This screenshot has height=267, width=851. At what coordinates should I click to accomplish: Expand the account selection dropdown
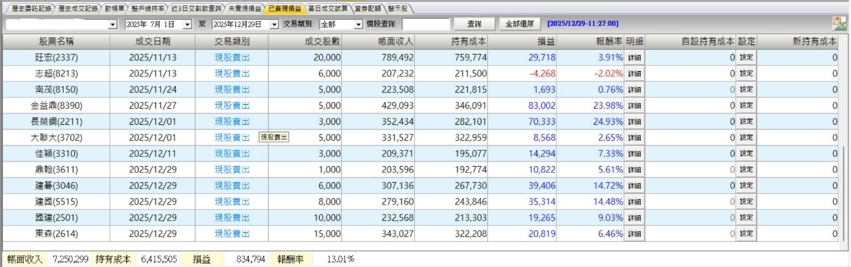[x=112, y=25]
